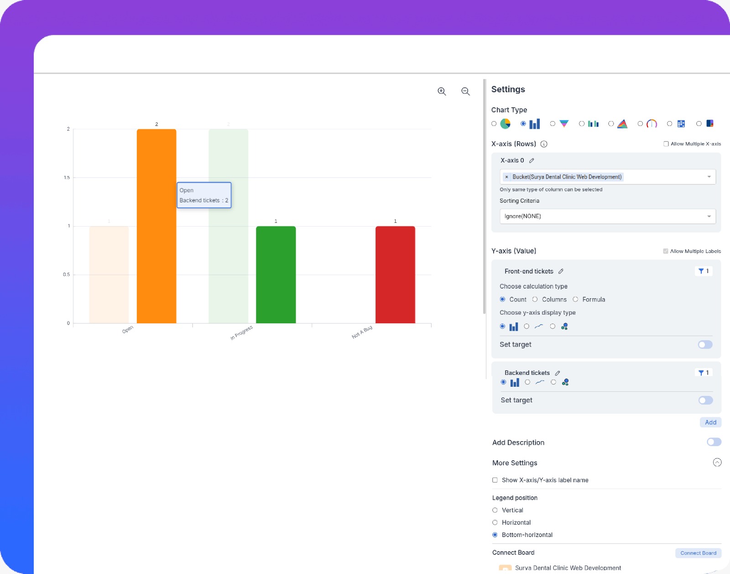Open the Bucket X-axis column dropdown
Screen dimensions: 730x574
point(709,177)
